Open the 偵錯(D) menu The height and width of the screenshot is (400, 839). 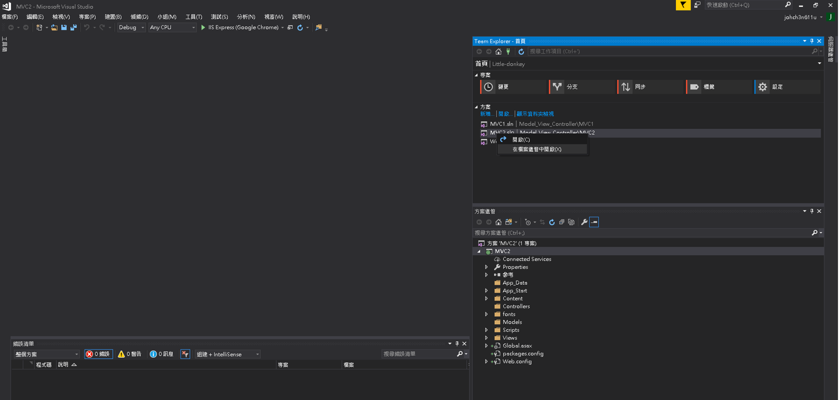pyautogui.click(x=139, y=17)
